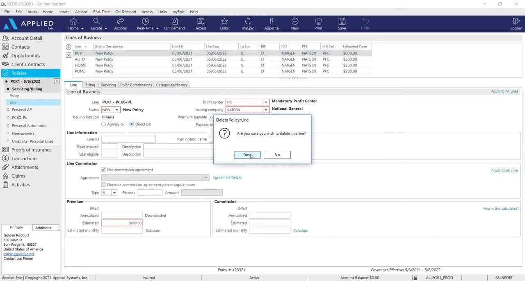Open the Issuing company dropdown
Viewport: 525px width, 281px height.
(266, 110)
